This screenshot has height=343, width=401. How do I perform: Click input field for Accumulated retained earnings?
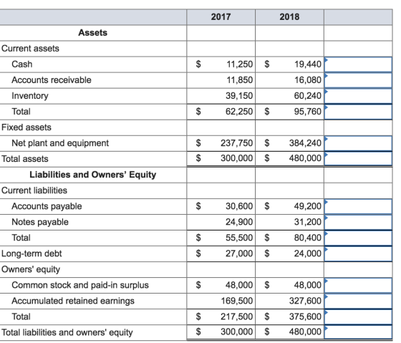pyautogui.click(x=358, y=301)
